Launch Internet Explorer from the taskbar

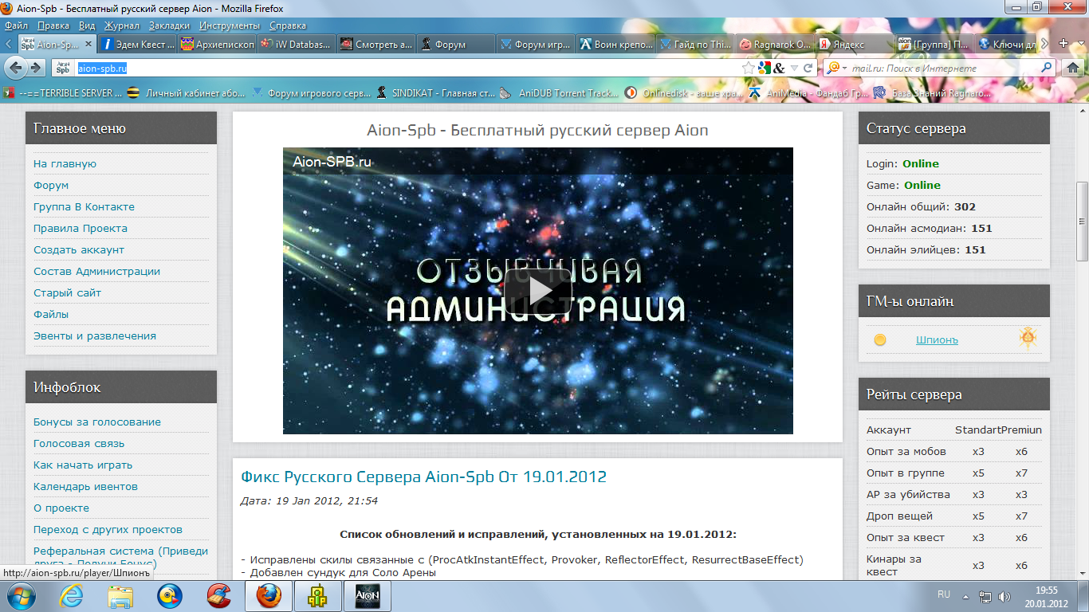click(72, 595)
